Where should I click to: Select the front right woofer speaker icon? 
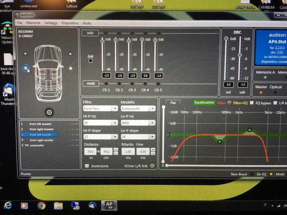[70, 68]
